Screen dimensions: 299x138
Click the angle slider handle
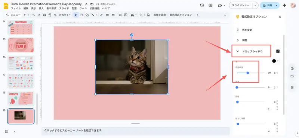pos(237,87)
